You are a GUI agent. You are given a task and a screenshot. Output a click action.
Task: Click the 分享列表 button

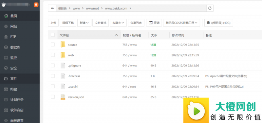click(136, 23)
